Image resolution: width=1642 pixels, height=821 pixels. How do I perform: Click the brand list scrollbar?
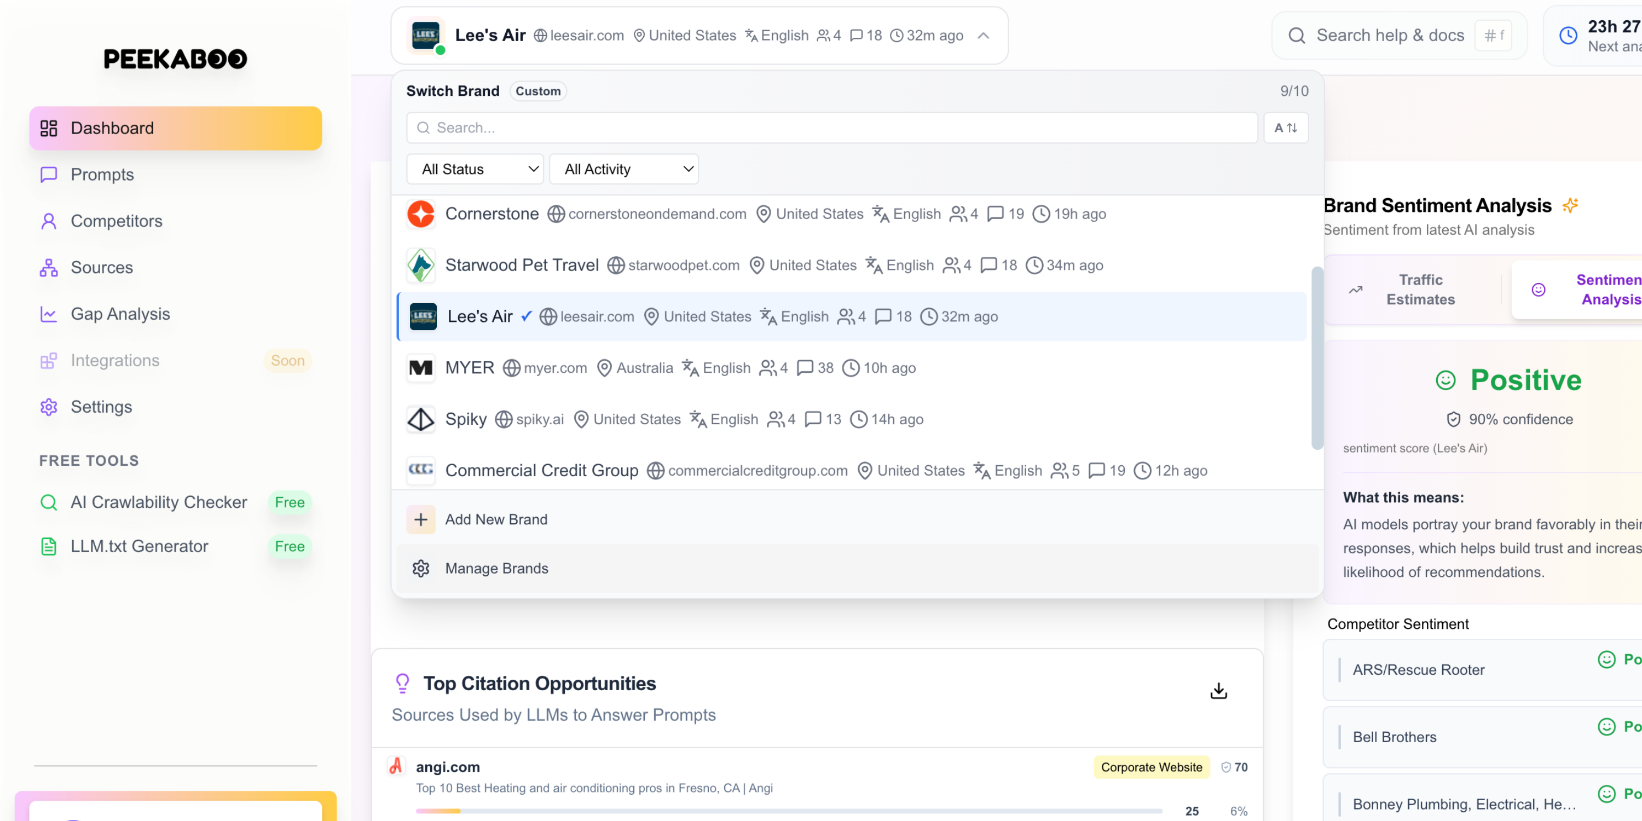[1316, 359]
